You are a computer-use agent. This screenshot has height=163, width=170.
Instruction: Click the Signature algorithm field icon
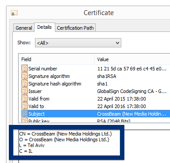24,76
